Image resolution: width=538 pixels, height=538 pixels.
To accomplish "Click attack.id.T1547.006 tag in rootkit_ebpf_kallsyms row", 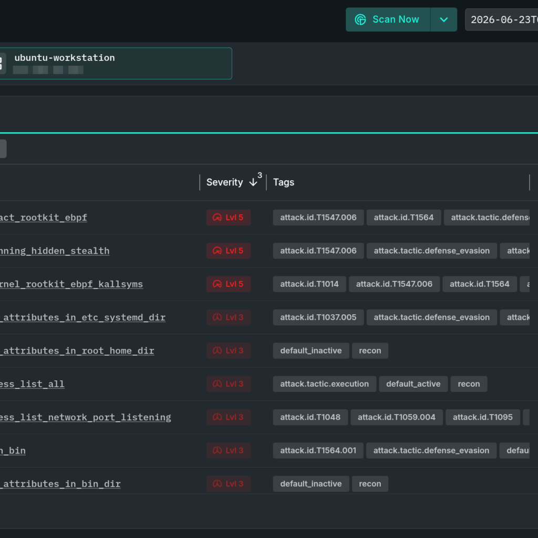I will tap(394, 284).
